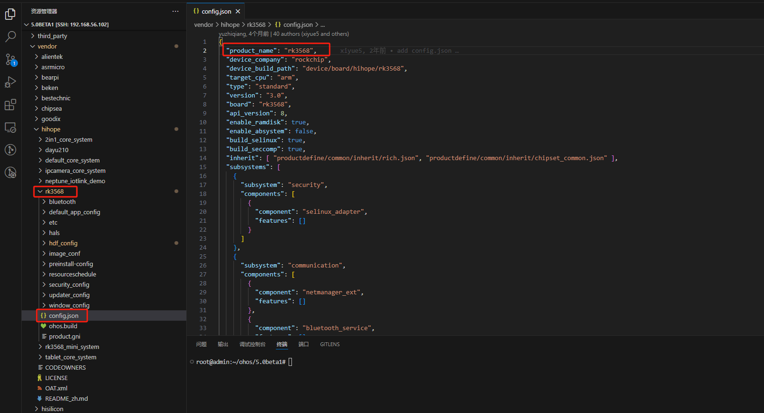This screenshot has width=764, height=413.
Task: Select the config.json editor tab
Action: (x=216, y=11)
